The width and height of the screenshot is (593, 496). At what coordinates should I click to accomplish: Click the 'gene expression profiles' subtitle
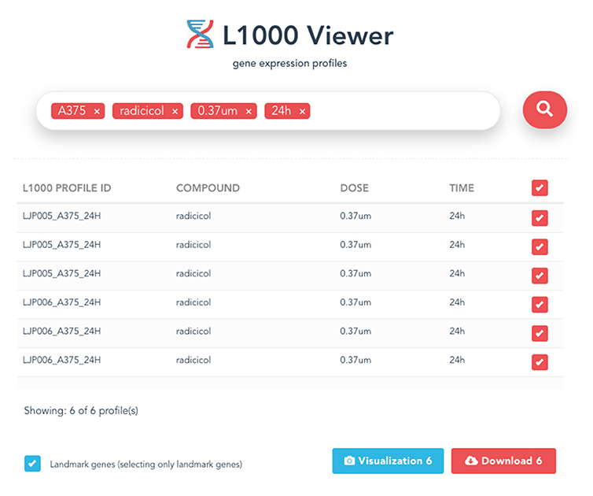(x=289, y=63)
